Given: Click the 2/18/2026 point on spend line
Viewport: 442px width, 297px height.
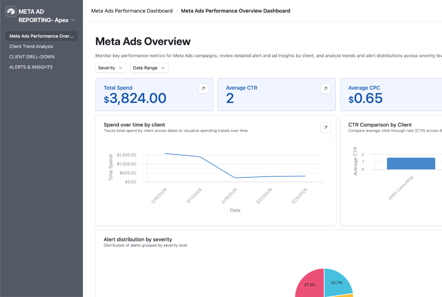Looking at the screenshot, I should point(235,178).
